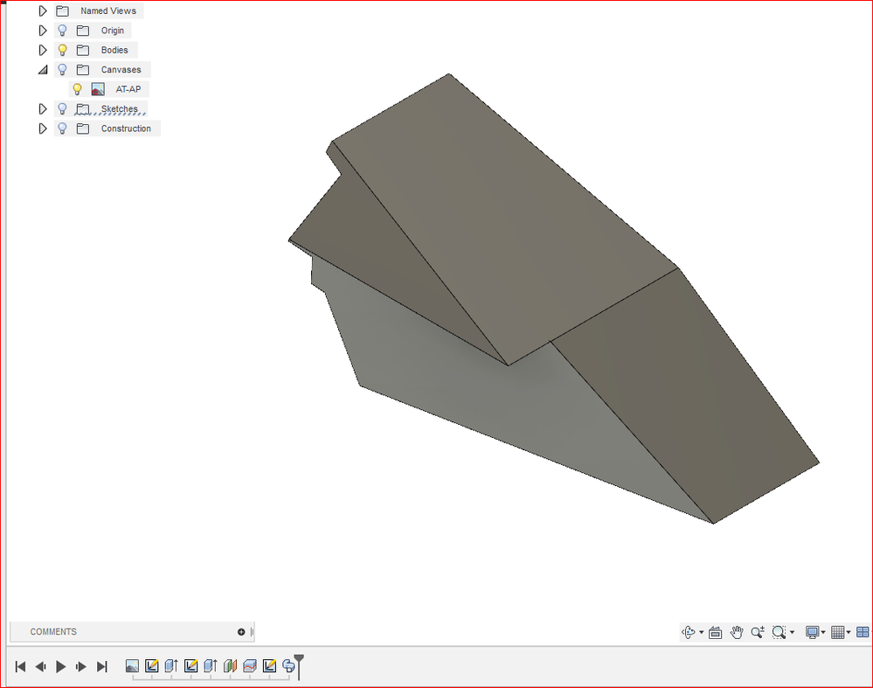The width and height of the screenshot is (873, 688).
Task: Select the last combine feature in timeline
Action: (x=289, y=666)
